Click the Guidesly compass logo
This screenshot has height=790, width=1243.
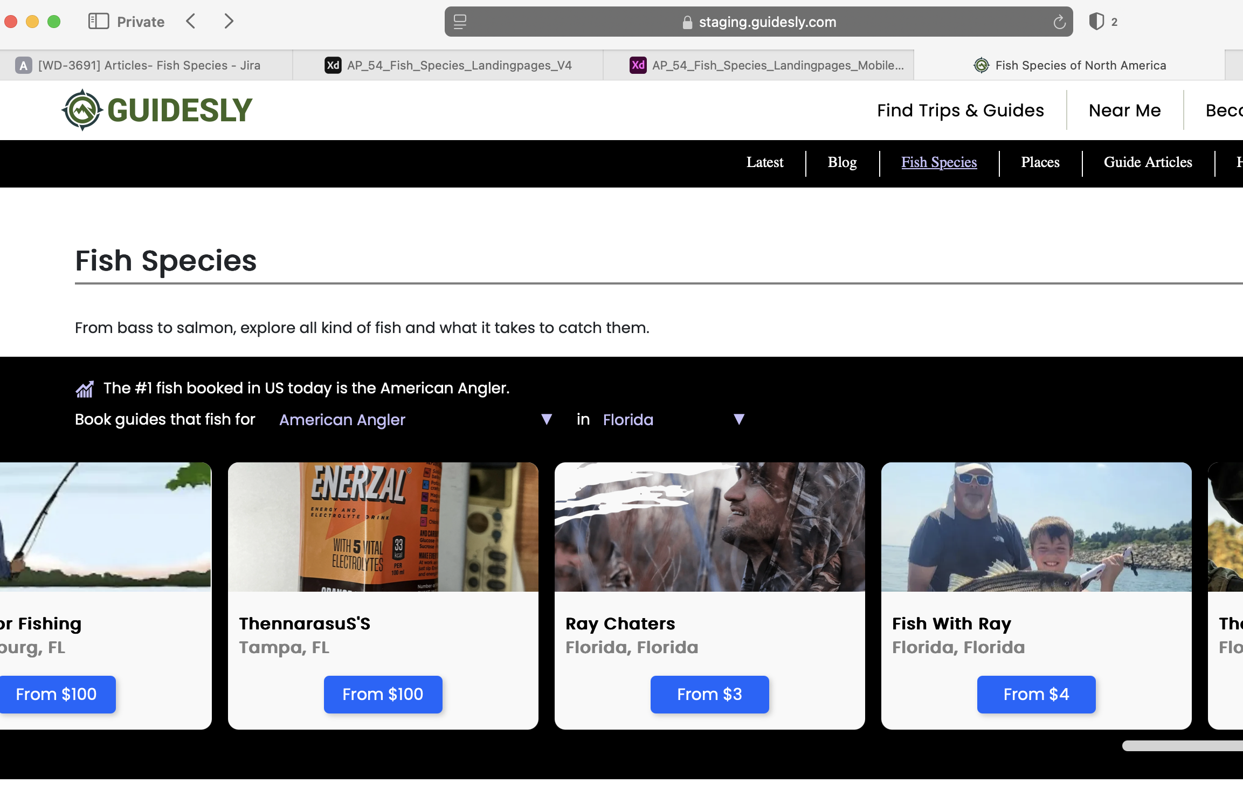pyautogui.click(x=82, y=110)
